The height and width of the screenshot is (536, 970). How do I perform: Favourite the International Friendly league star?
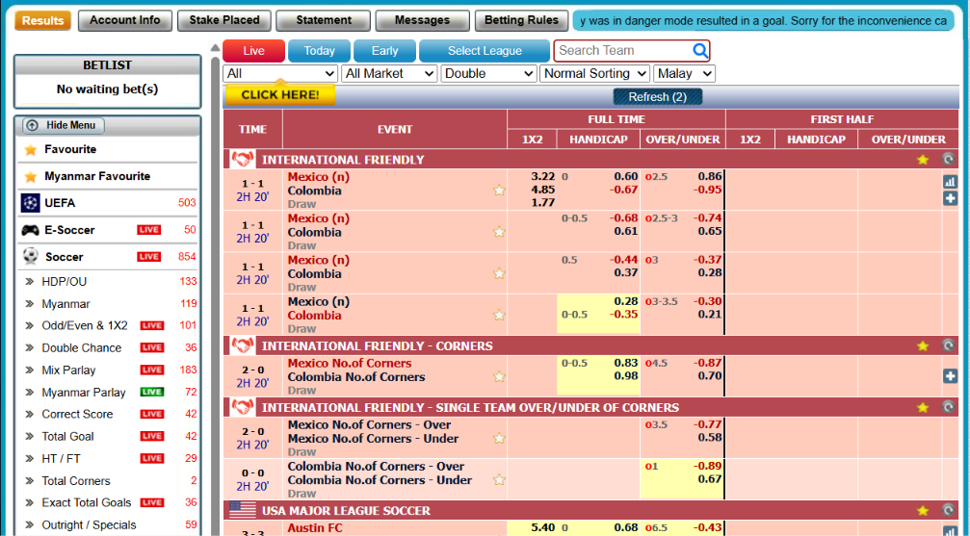pos(923,160)
